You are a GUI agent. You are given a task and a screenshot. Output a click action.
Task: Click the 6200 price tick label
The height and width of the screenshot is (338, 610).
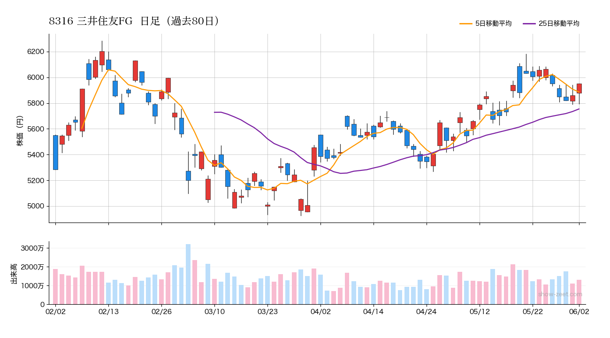tap(36, 52)
